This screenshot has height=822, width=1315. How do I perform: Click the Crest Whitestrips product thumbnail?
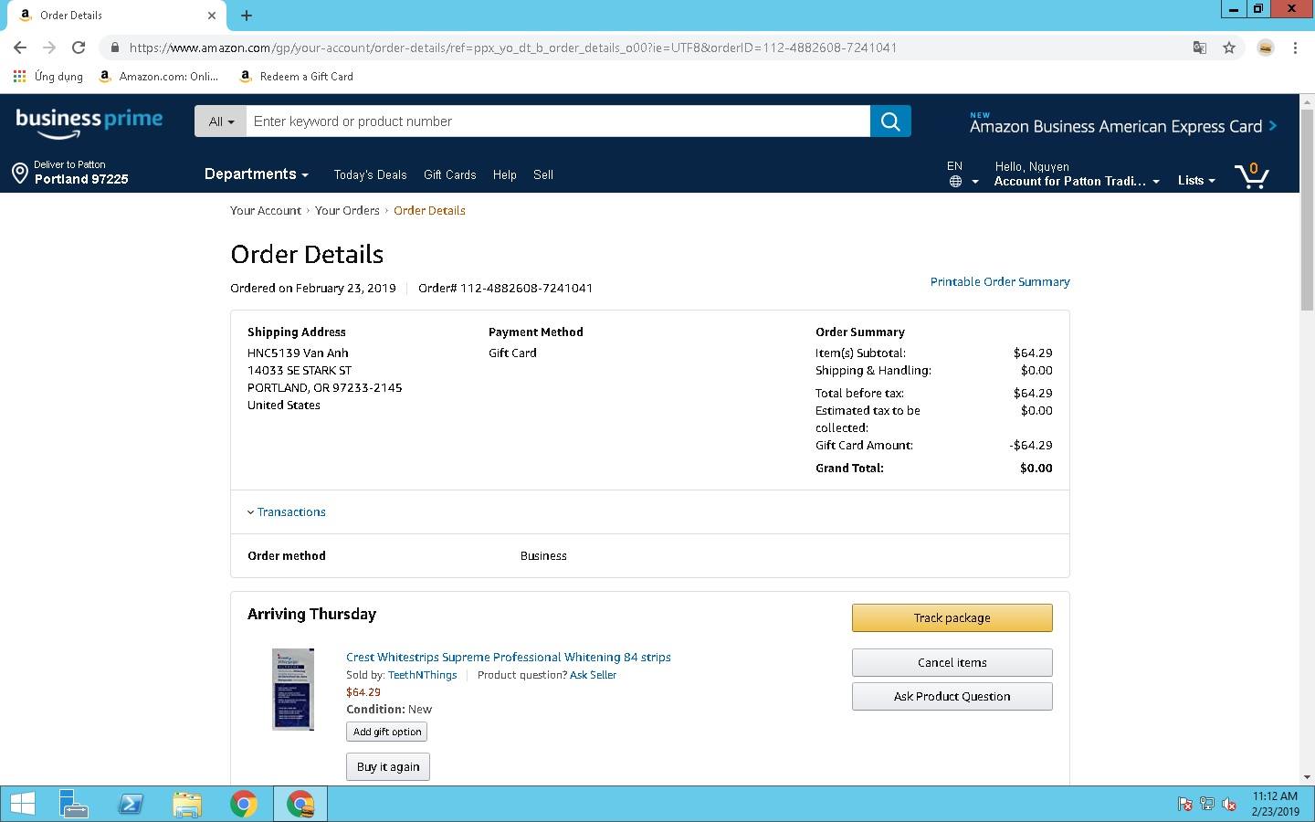pyautogui.click(x=293, y=690)
